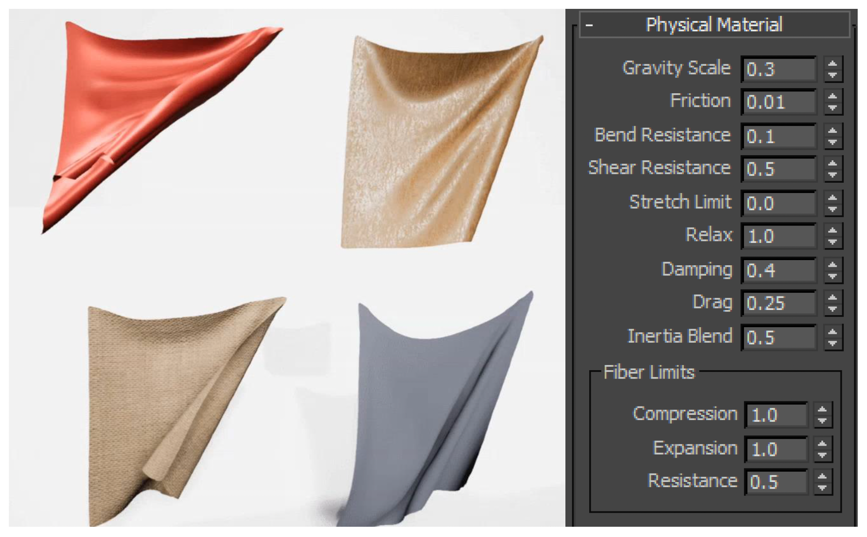Increase Gravity Scale with spinner up arrow
Viewport: 867px width, 537px height.
tap(833, 64)
